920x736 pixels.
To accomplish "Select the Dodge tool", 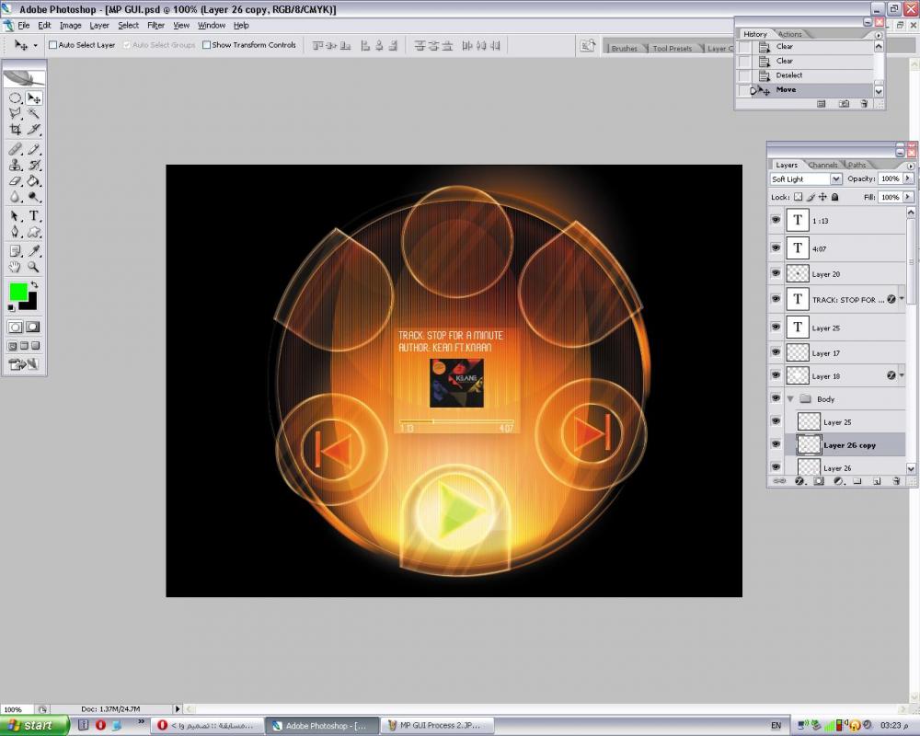I will pyautogui.click(x=34, y=197).
